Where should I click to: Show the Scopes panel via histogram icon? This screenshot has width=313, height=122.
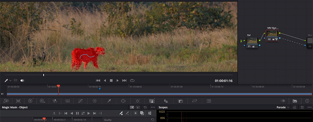pyautogui.click(x=295, y=101)
